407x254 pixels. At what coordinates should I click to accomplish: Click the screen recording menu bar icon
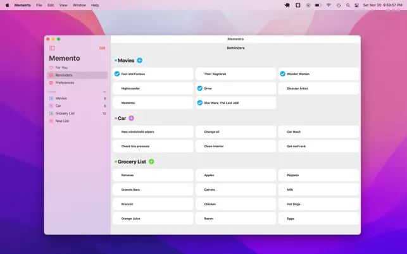[x=308, y=5]
